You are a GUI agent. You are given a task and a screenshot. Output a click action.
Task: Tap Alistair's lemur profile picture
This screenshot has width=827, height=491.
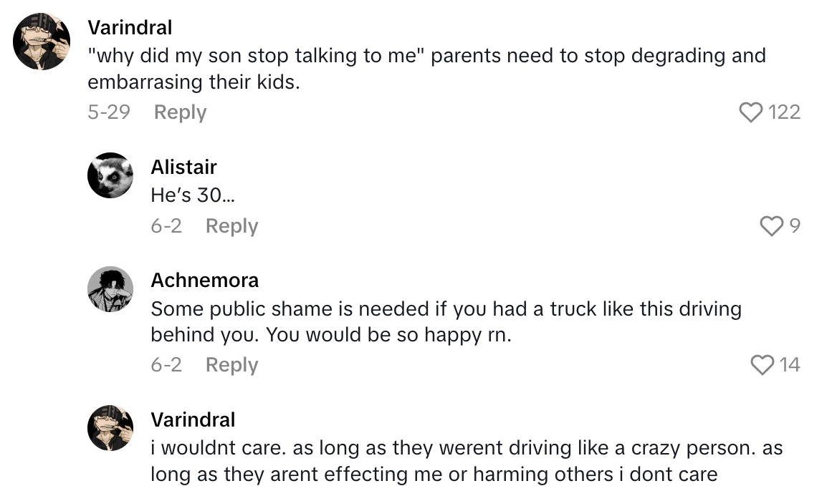[110, 175]
